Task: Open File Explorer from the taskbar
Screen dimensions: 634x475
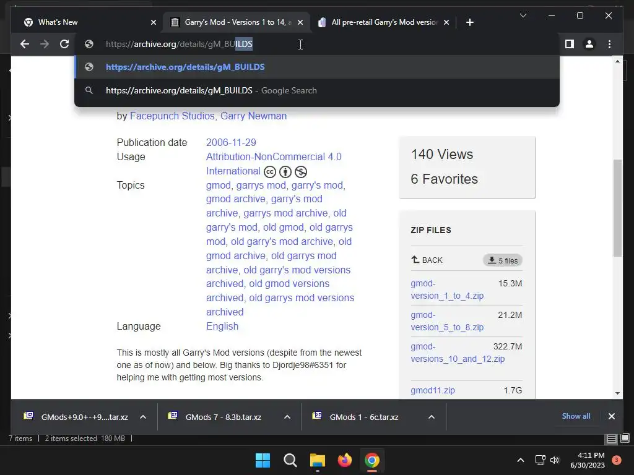Action: click(318, 460)
